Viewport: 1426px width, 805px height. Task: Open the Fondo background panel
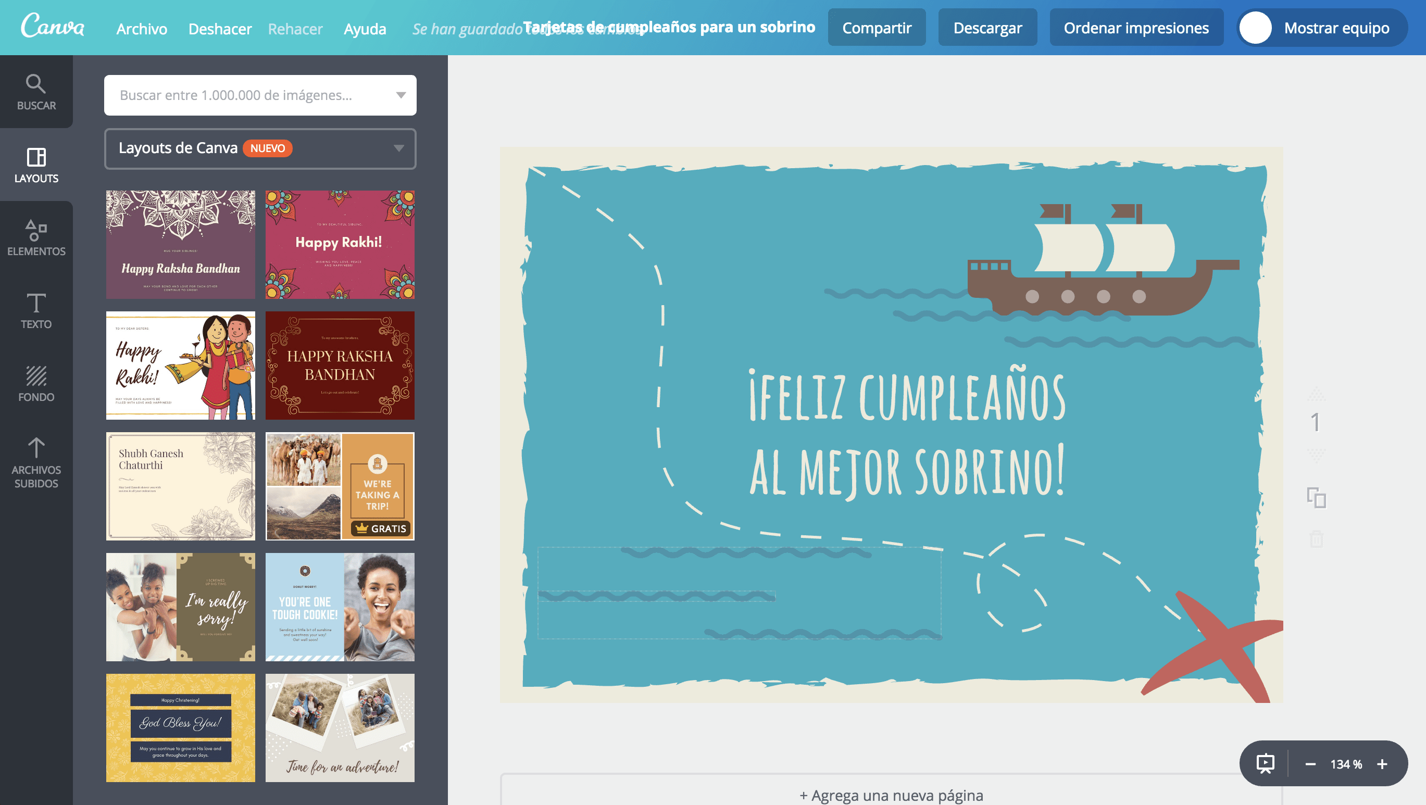tap(36, 383)
